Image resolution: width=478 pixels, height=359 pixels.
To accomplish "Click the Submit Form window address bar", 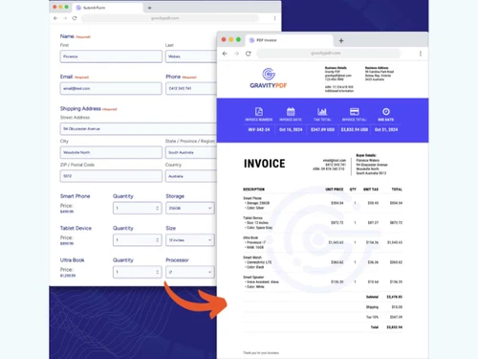I will (x=170, y=18).
